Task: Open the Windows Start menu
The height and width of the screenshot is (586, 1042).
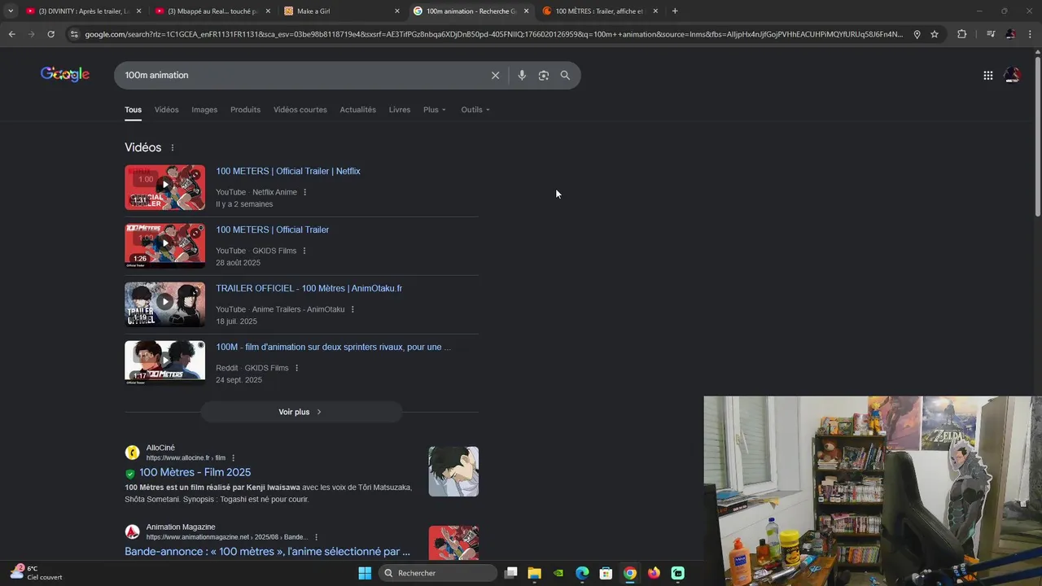Action: [365, 573]
